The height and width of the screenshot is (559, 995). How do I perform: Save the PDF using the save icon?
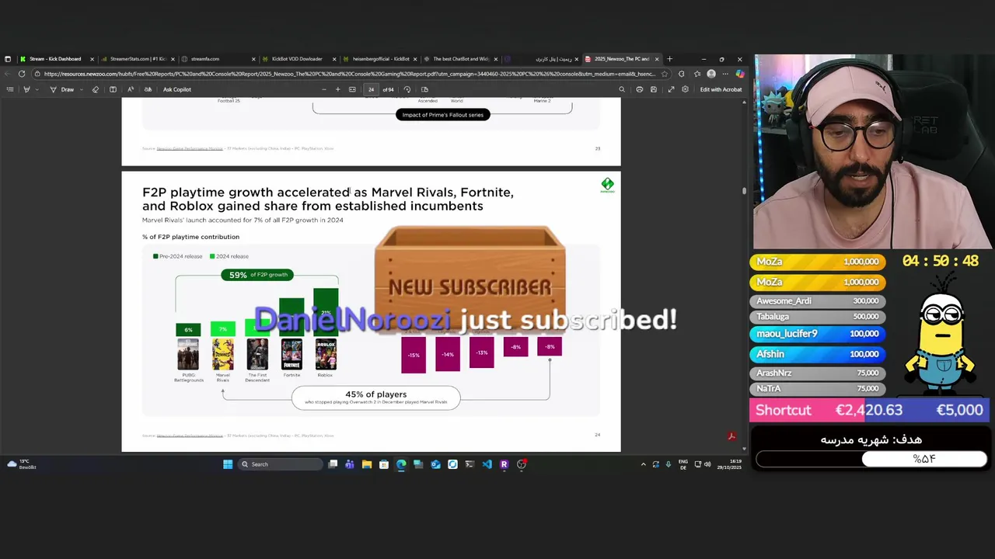coord(653,89)
